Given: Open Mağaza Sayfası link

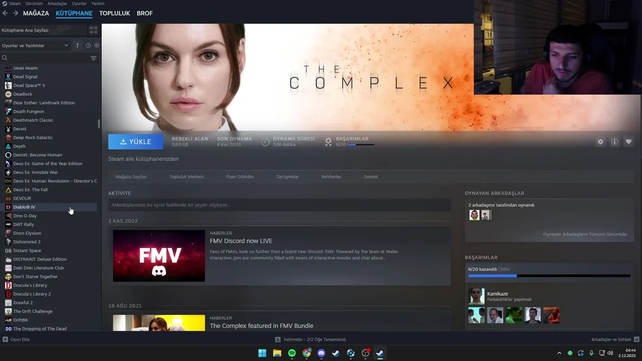Looking at the screenshot, I should pyautogui.click(x=131, y=177).
